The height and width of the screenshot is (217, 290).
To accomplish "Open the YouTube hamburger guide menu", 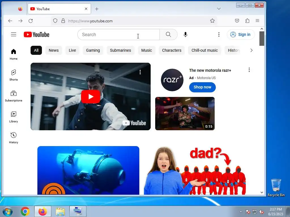I will coord(14,34).
